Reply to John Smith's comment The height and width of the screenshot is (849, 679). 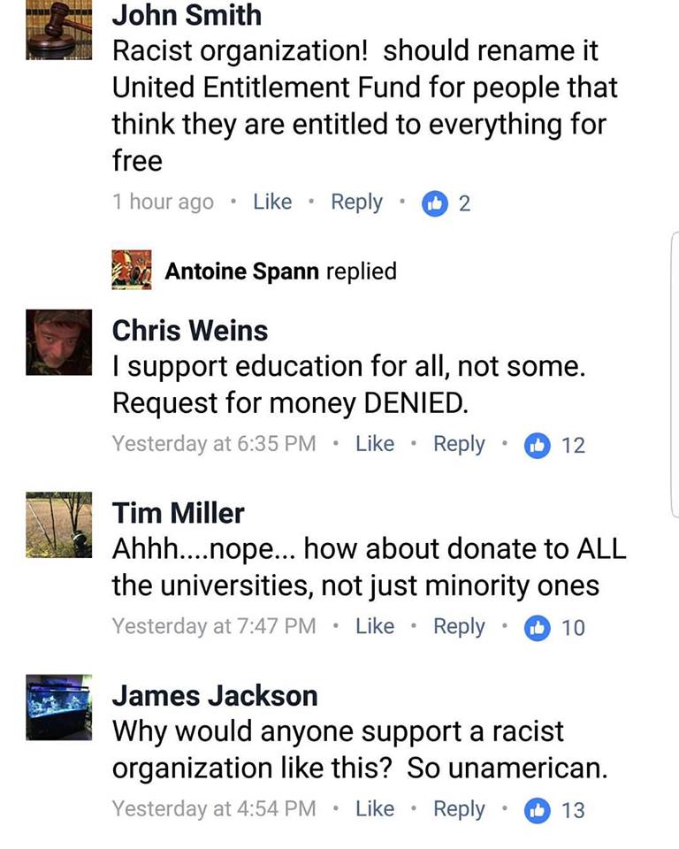357,203
